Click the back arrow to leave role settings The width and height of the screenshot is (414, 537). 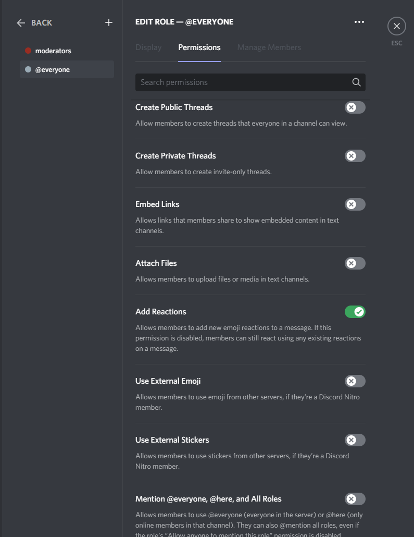point(20,22)
